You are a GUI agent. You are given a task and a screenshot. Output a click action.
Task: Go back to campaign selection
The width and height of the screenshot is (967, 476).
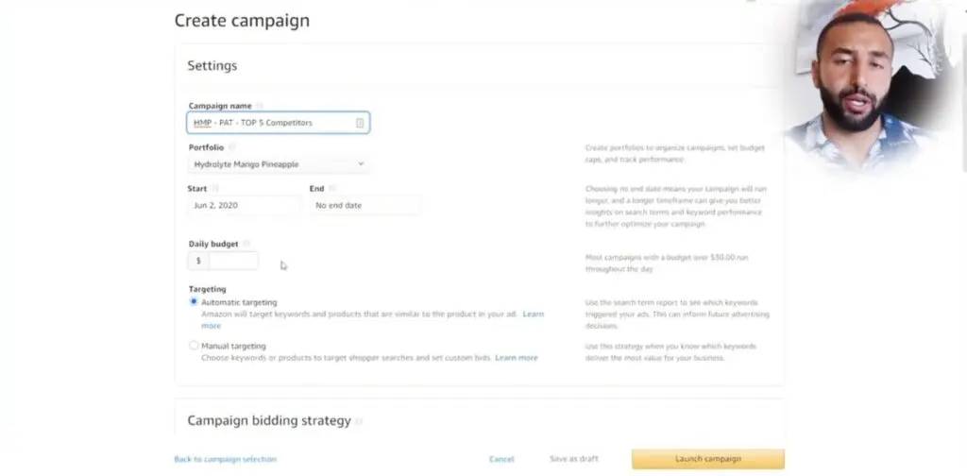pyautogui.click(x=225, y=459)
